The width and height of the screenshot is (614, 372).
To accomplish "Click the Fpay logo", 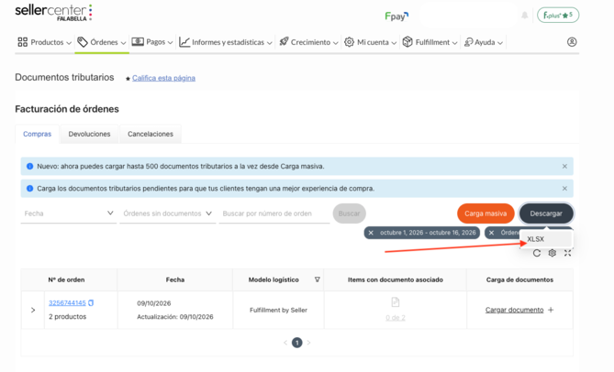I will tap(396, 16).
